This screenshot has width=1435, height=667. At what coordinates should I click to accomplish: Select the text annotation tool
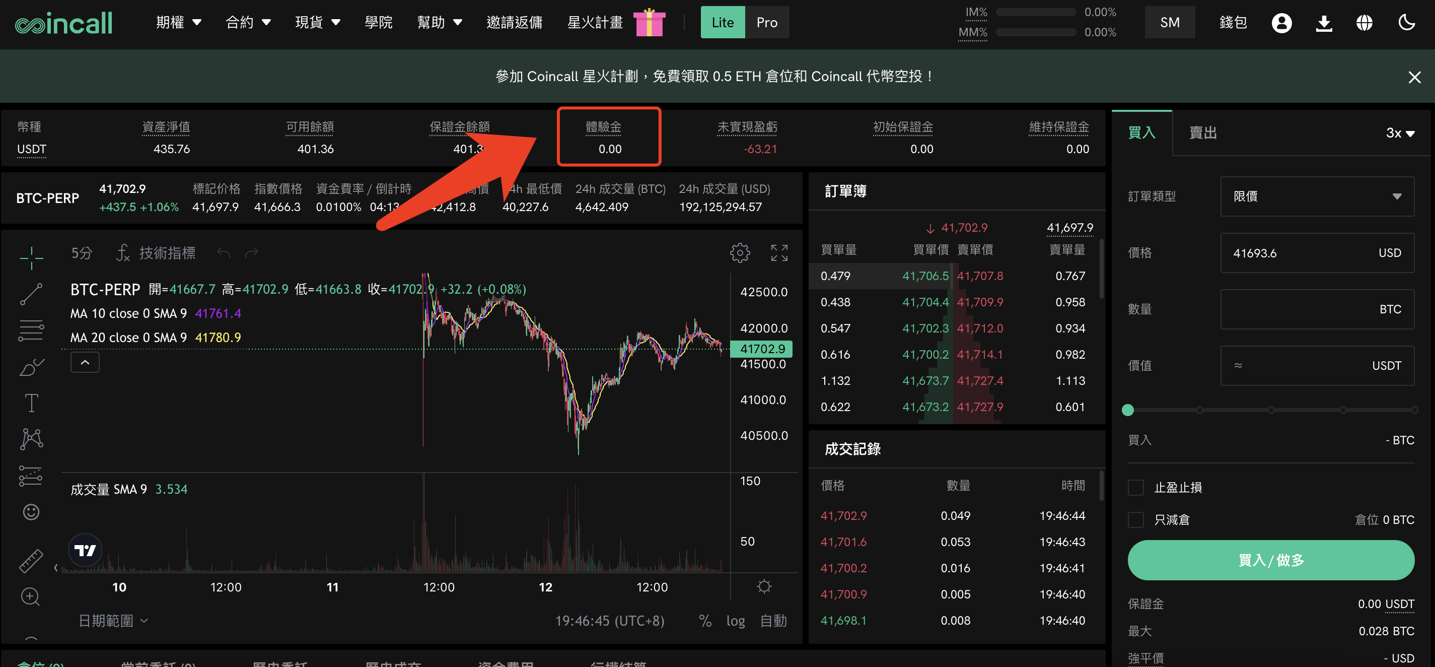click(31, 403)
